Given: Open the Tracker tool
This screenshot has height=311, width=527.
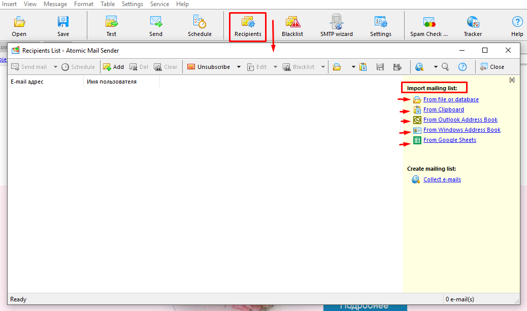Looking at the screenshot, I should pyautogui.click(x=473, y=27).
